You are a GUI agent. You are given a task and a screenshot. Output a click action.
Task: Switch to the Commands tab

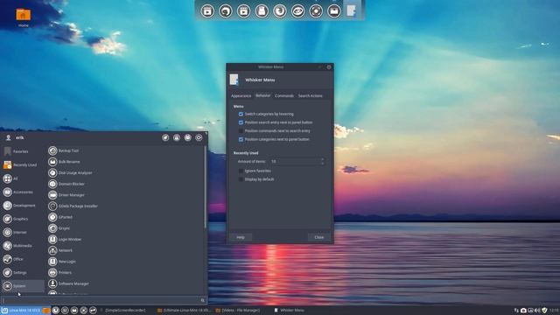point(284,95)
